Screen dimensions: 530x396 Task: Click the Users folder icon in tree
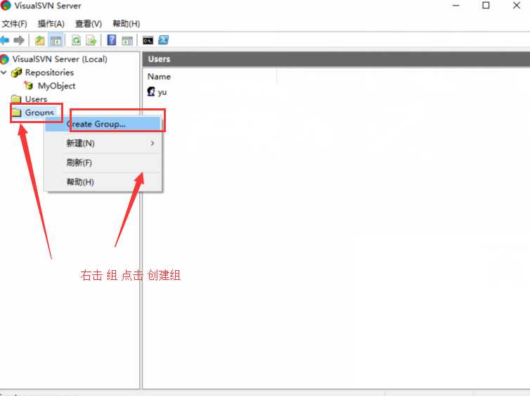[x=16, y=99]
